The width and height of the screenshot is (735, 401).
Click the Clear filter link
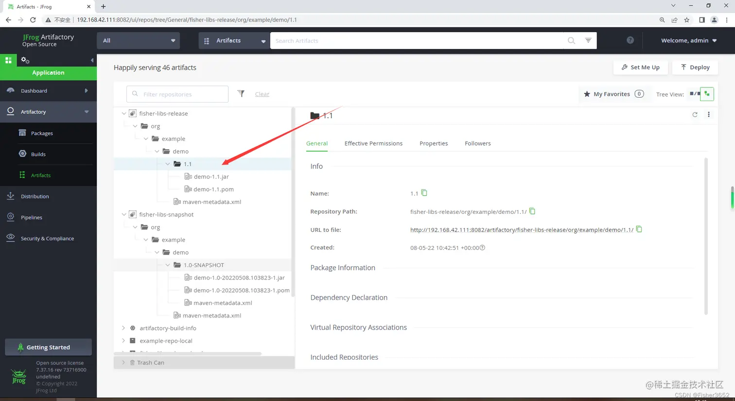point(262,94)
